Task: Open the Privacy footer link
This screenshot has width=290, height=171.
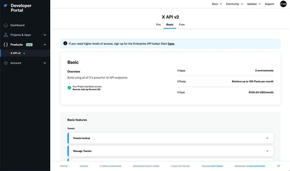Action: coord(64,166)
